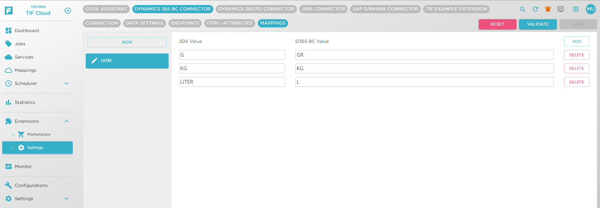600x208 pixels.
Task: Delete the LITER mapping row
Action: [x=576, y=82]
